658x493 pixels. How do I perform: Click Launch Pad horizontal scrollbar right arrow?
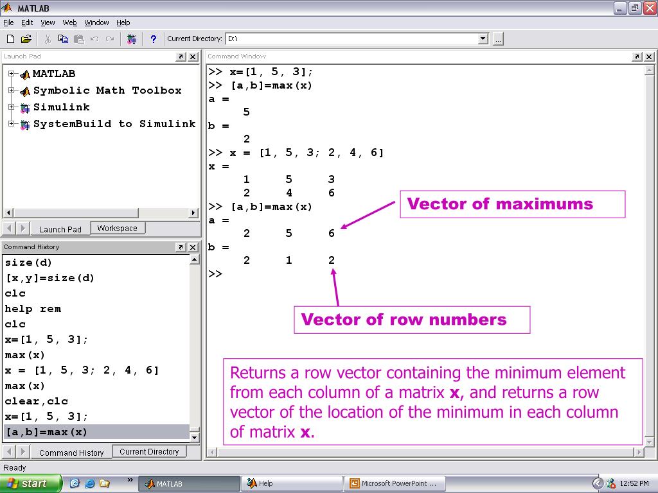193,212
